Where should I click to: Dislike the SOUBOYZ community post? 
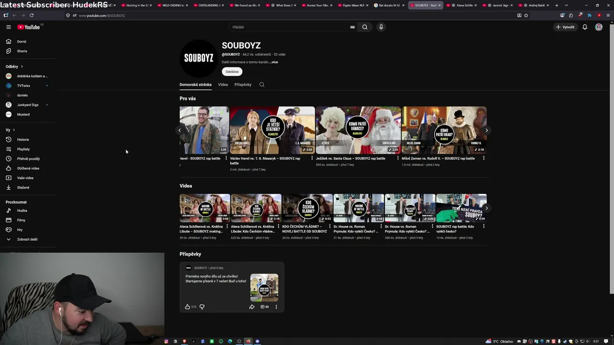[x=202, y=307]
